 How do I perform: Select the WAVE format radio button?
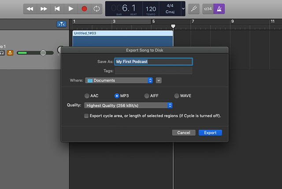[x=177, y=96]
